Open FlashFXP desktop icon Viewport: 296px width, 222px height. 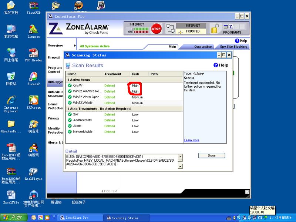coord(34,7)
